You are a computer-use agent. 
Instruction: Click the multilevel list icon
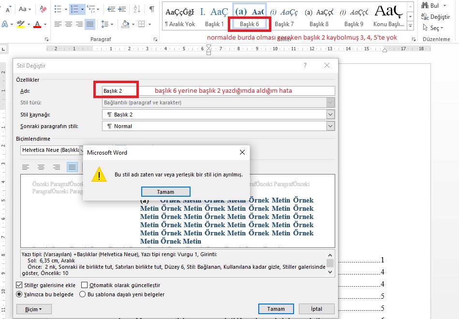(91, 9)
